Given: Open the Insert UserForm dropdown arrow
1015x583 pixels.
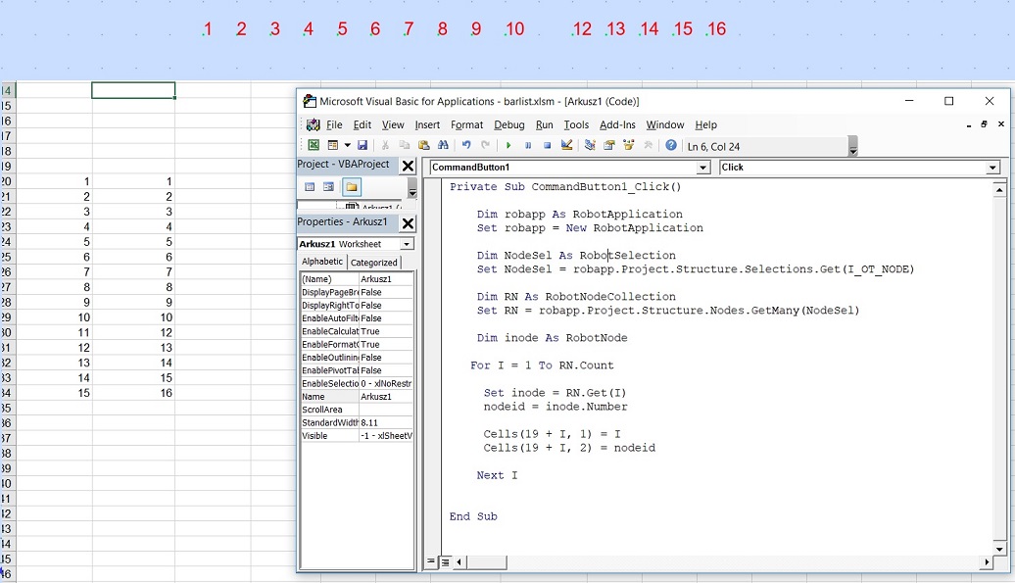Looking at the screenshot, I should [x=348, y=146].
